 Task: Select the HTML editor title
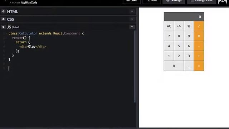pyautogui.click(x=13, y=11)
